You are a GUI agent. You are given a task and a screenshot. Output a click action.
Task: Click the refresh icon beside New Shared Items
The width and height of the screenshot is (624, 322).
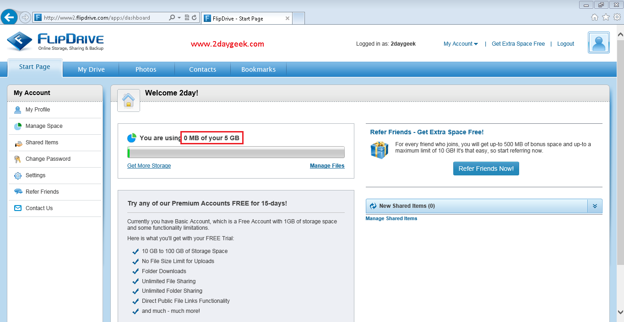[x=373, y=206]
